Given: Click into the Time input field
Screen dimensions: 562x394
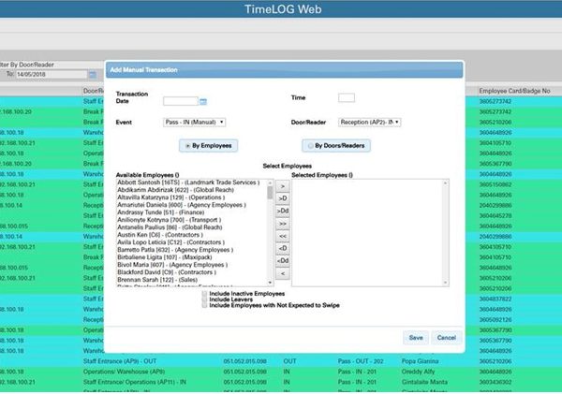Looking at the screenshot, I should pyautogui.click(x=346, y=97).
